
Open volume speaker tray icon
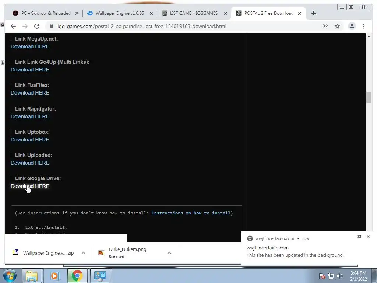tap(340, 276)
